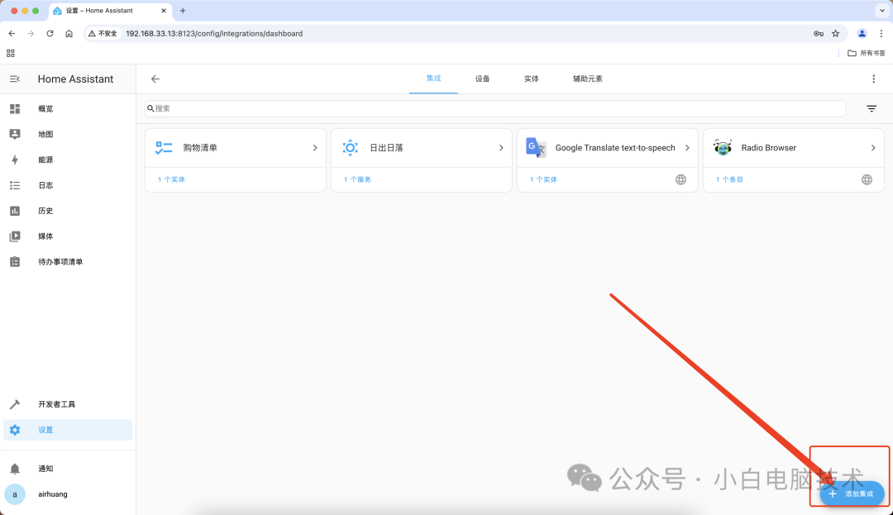Open the 所有书签 all bookmarks folder
Image resolution: width=893 pixels, height=515 pixels.
[x=867, y=53]
